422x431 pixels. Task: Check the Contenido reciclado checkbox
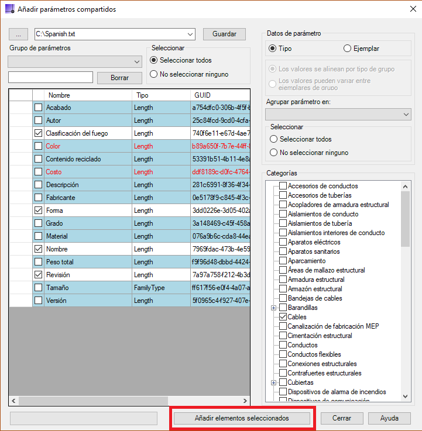pos(38,158)
